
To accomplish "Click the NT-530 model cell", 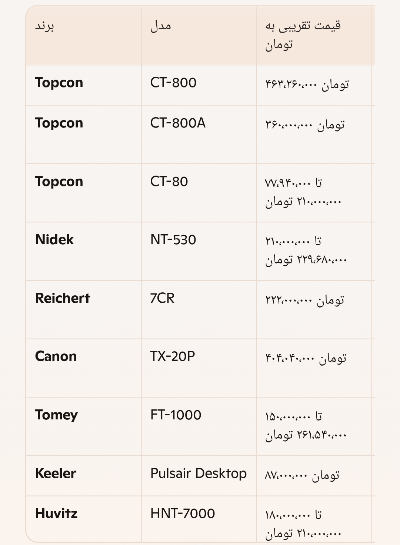I will coord(173,240).
